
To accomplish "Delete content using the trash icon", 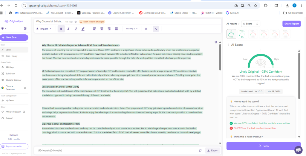I will pyautogui.click(x=216, y=42).
